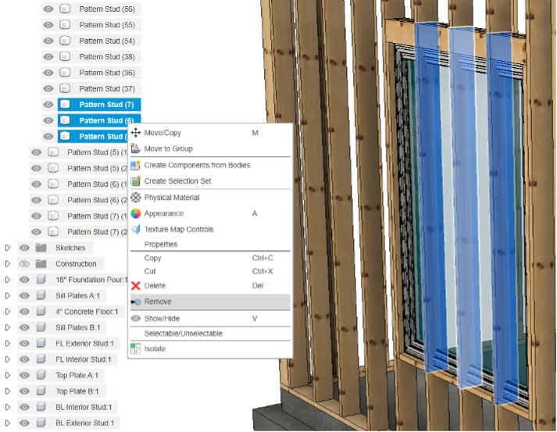
Task: Choose Copy from the context menu
Action: 210,258
